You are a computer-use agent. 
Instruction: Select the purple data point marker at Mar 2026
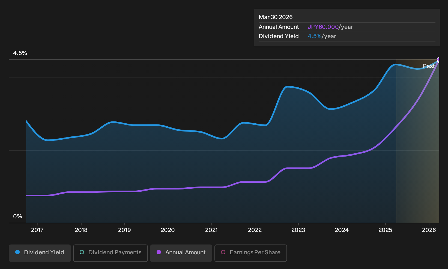point(439,60)
